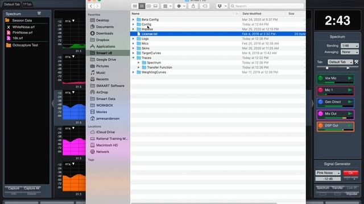
Task: Expand the Mics folder
Action: pos(133,44)
